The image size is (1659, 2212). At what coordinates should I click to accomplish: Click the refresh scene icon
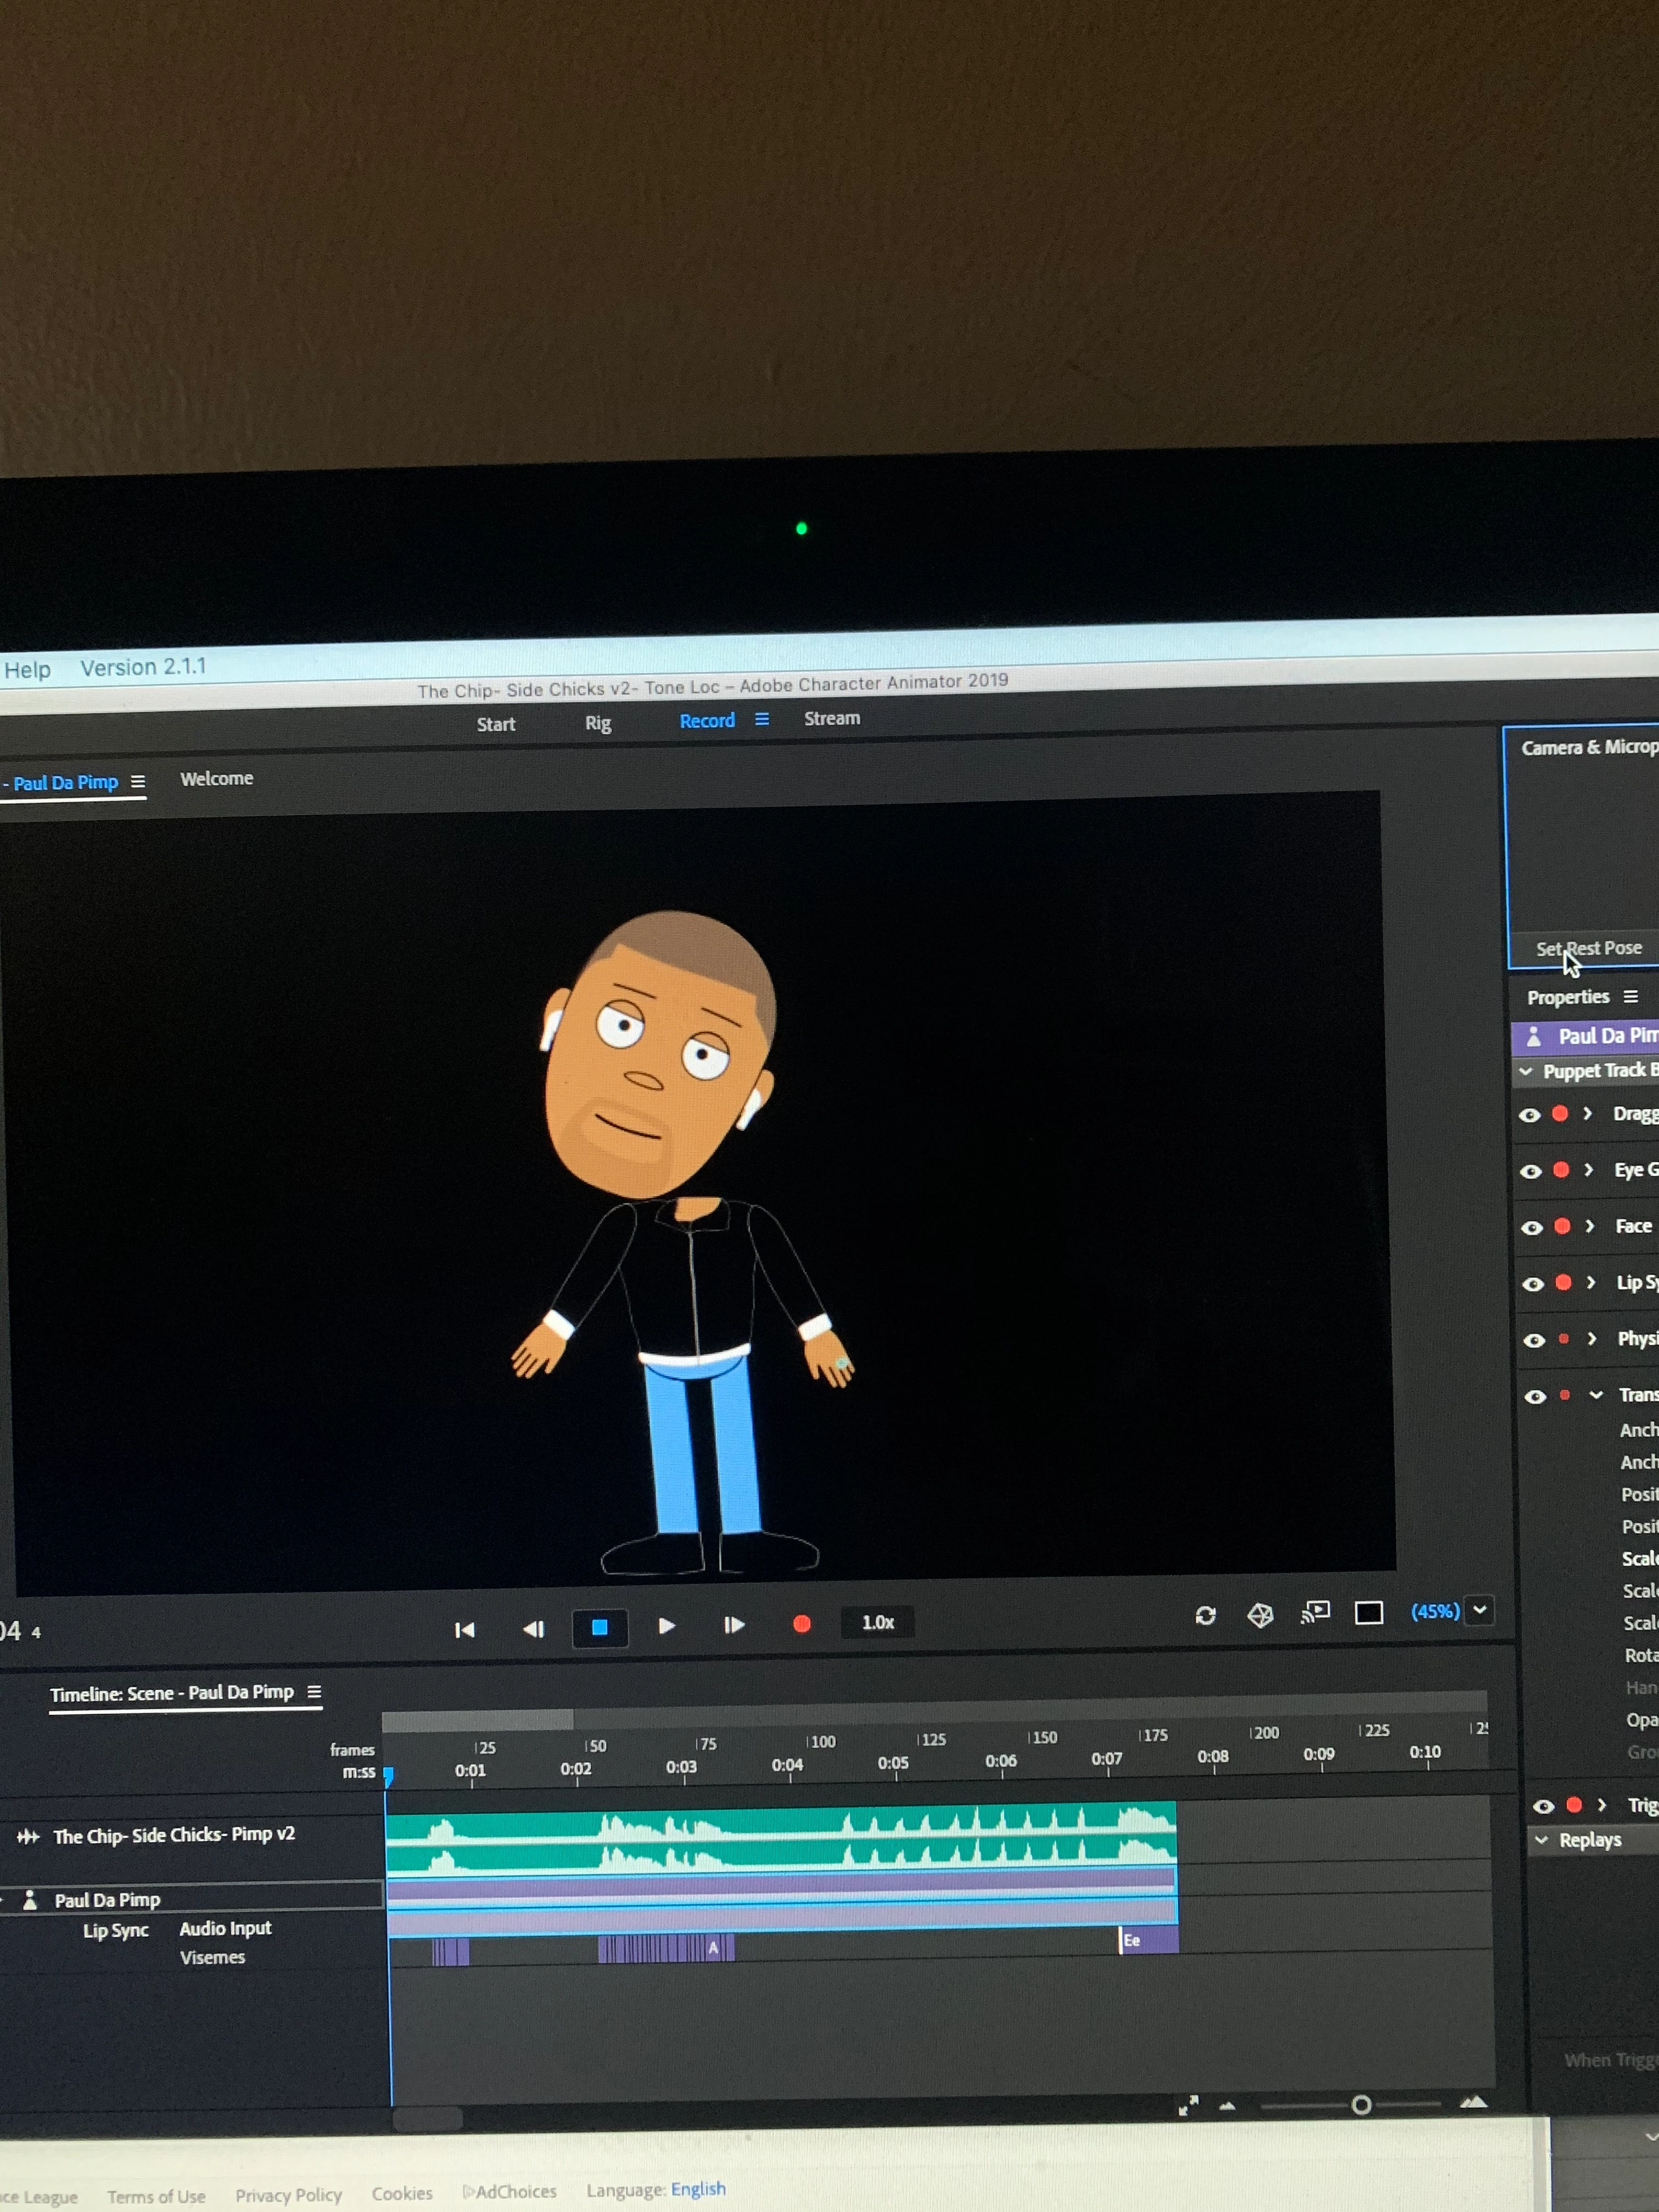[1206, 1615]
